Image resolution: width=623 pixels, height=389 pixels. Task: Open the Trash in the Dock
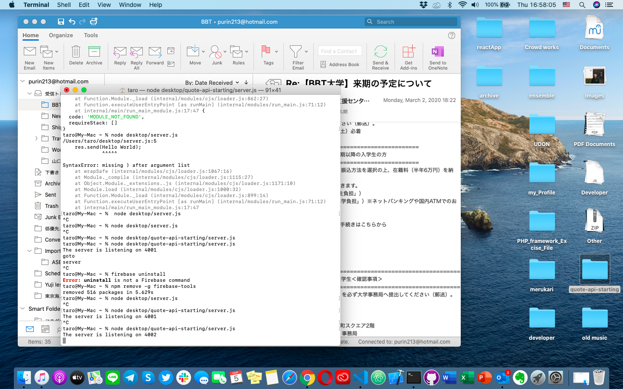coord(599,378)
